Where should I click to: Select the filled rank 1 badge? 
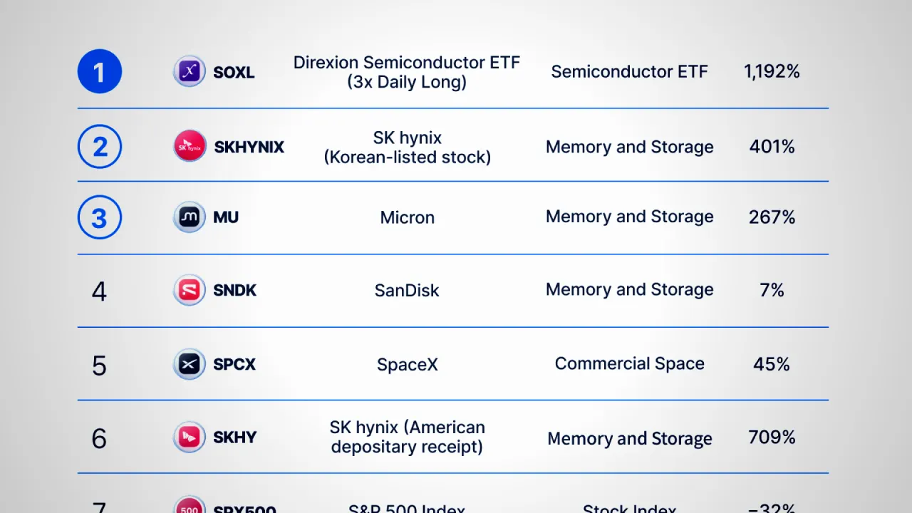[x=100, y=71]
